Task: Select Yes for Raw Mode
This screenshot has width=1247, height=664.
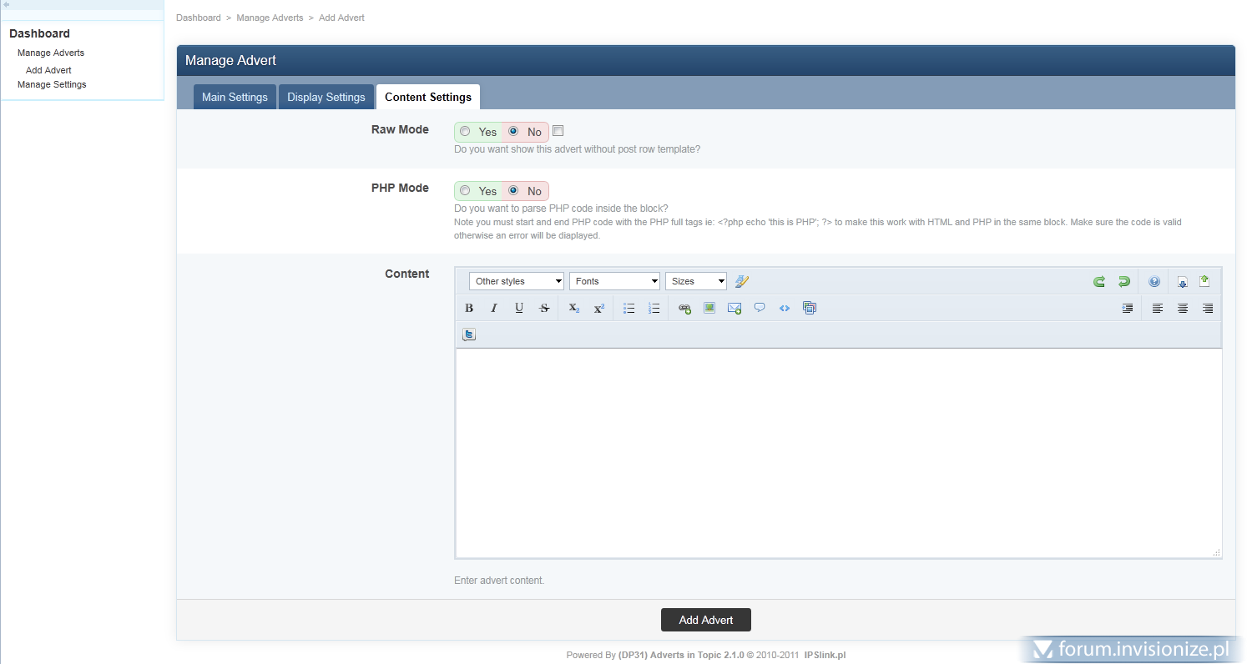Action: (465, 131)
